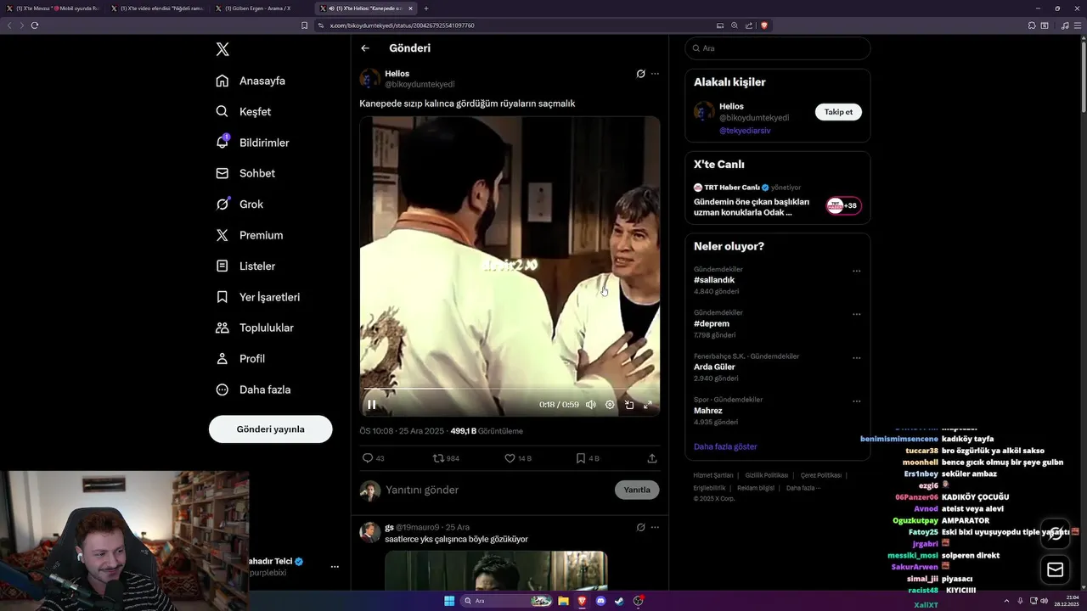
Task: Seek on the video progress bar
Action: pos(510,390)
